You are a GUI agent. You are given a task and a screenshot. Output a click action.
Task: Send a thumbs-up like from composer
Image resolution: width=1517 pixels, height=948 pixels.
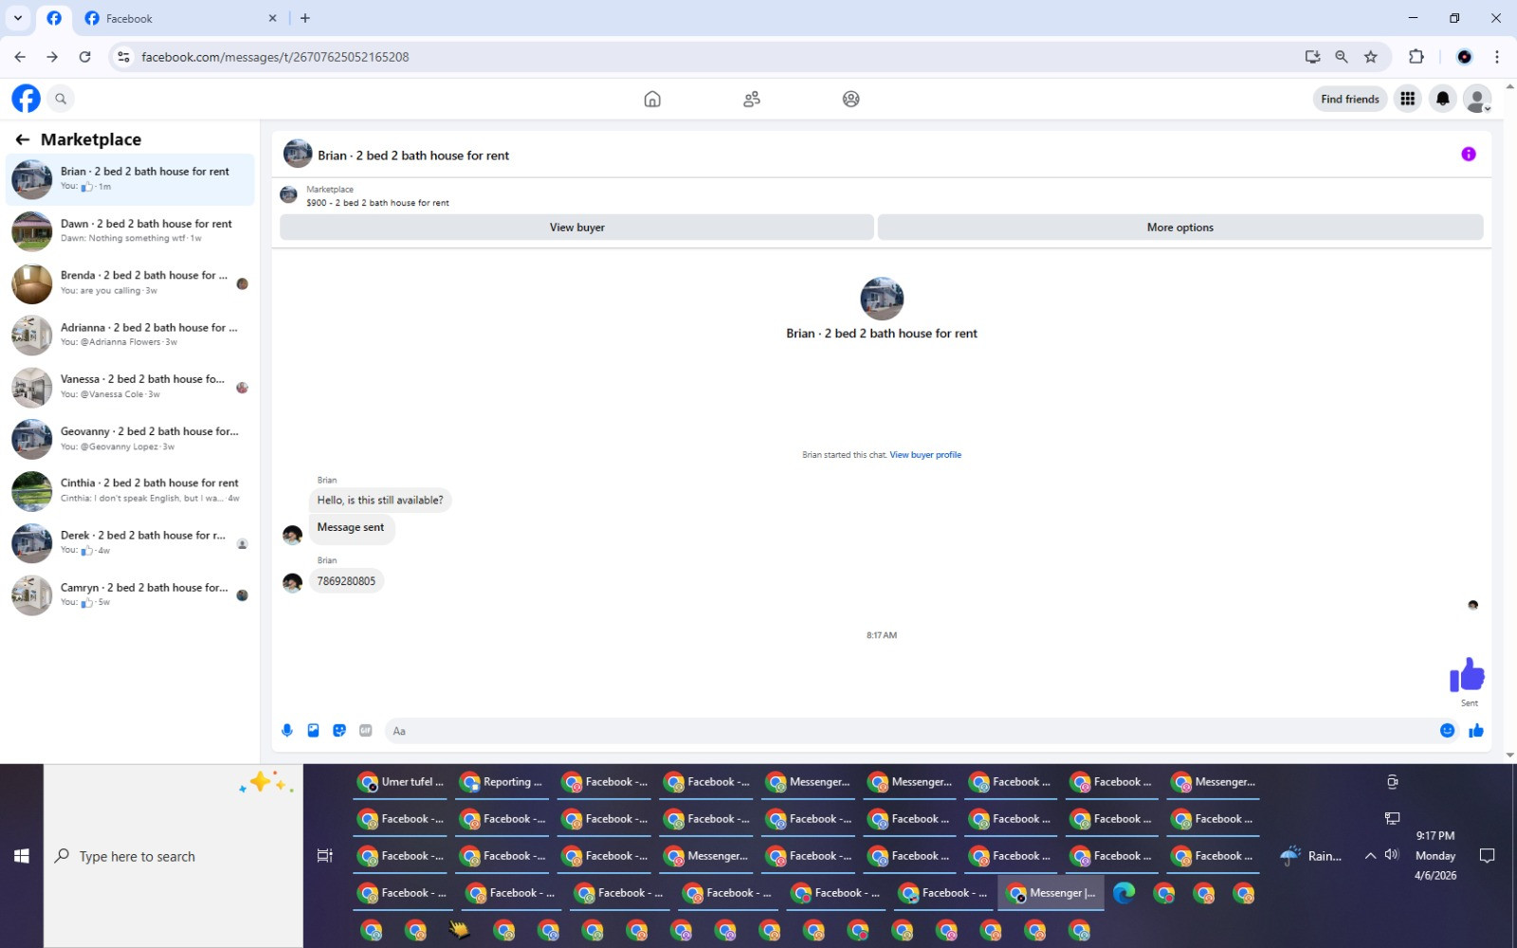[1476, 731]
